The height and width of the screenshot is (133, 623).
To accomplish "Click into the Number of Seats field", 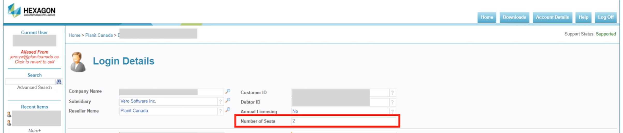I will [x=343, y=121].
